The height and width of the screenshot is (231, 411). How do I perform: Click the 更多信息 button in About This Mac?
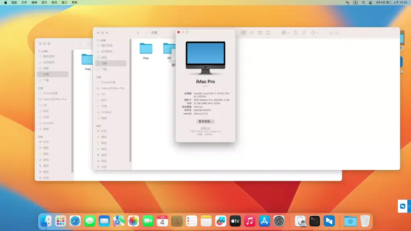205,121
